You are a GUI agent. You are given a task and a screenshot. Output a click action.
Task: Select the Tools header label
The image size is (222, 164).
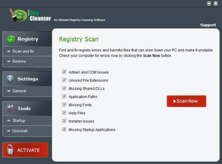pyautogui.click(x=24, y=109)
